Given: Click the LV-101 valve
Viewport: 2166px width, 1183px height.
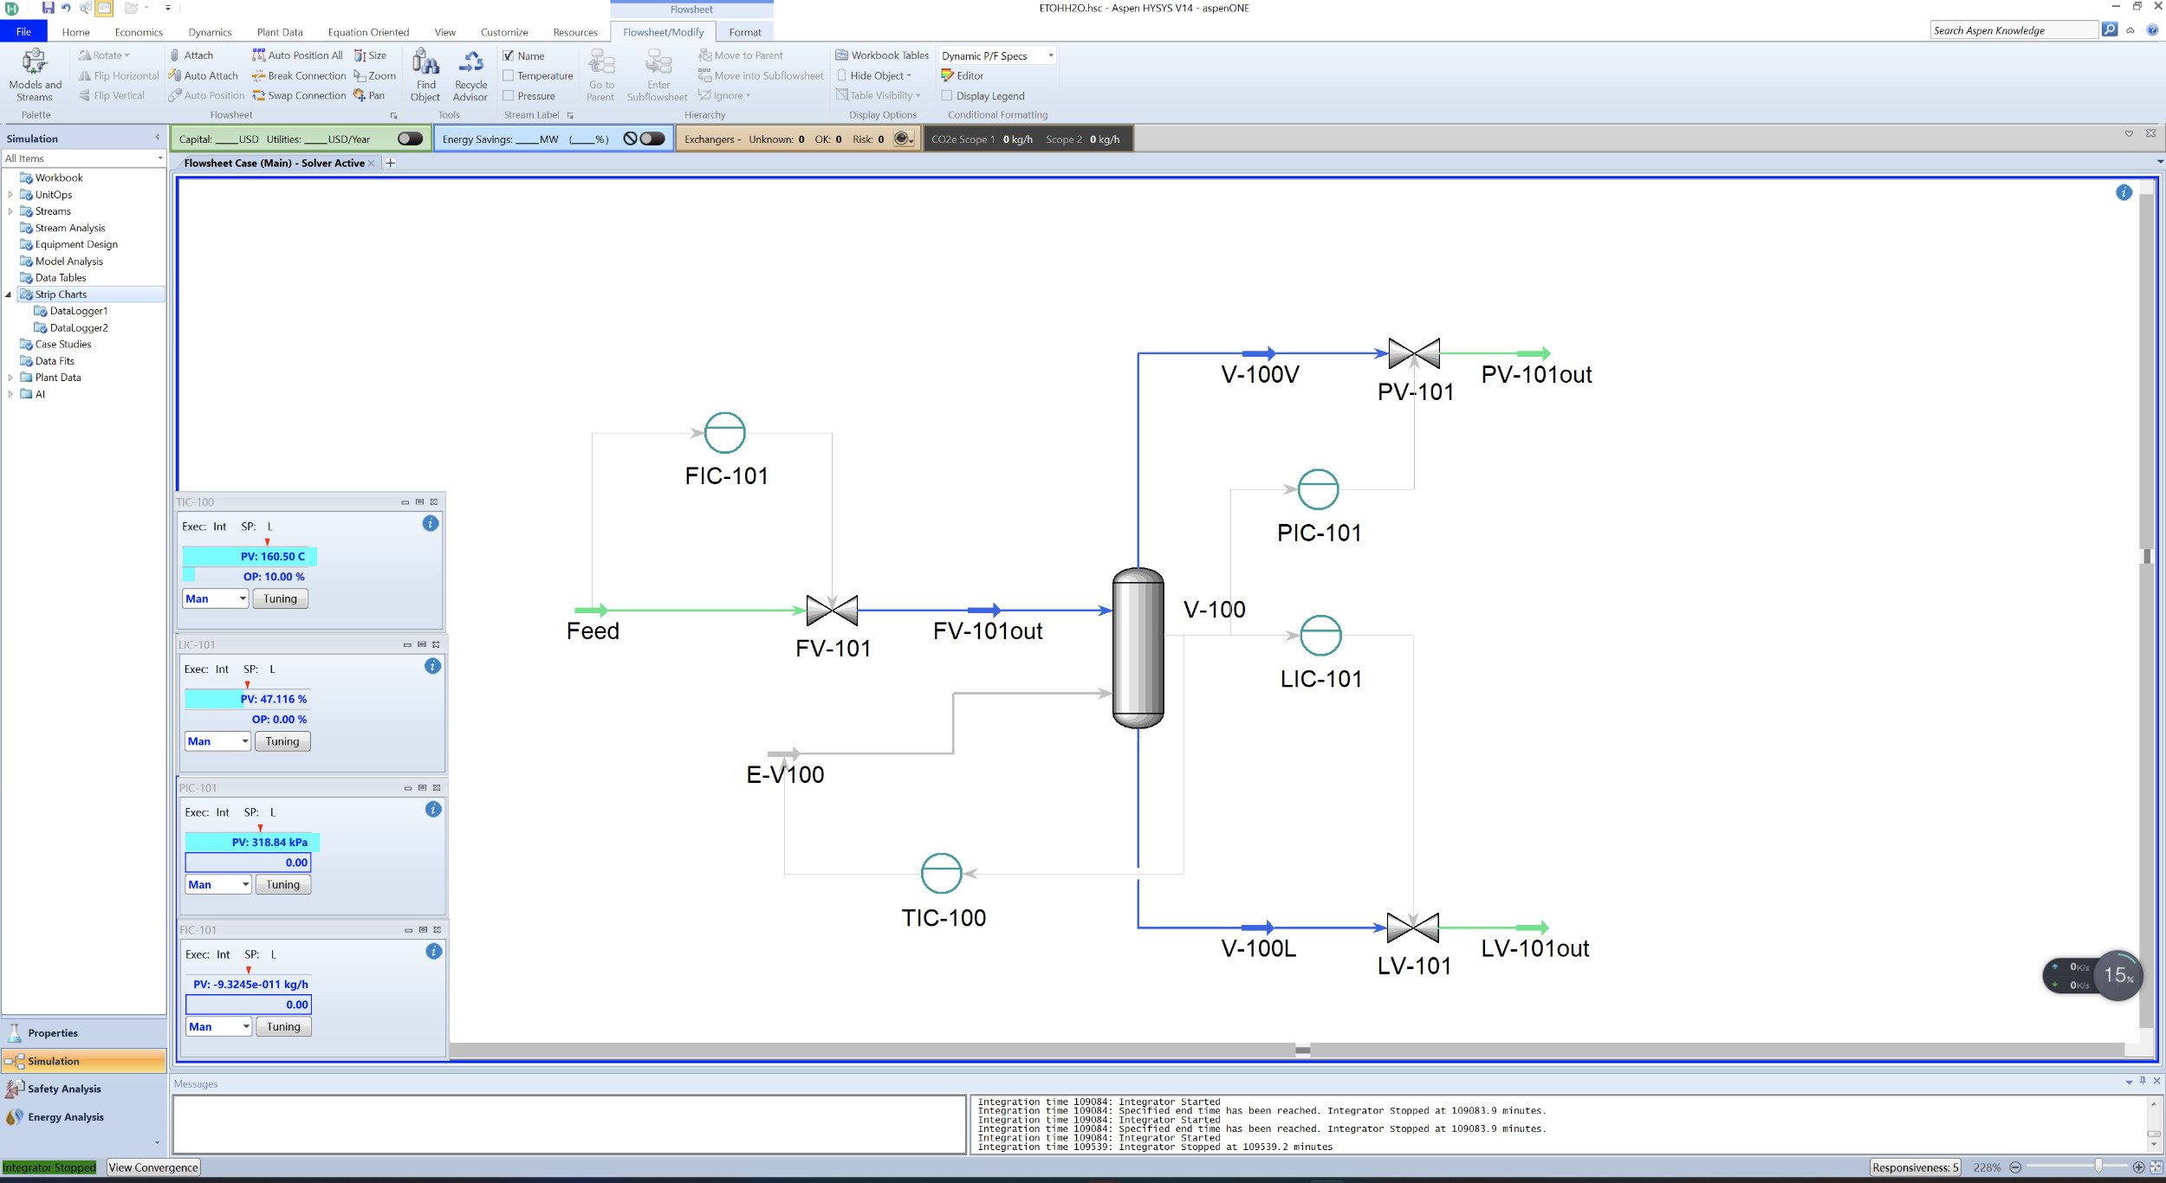Looking at the screenshot, I should coord(1412,928).
